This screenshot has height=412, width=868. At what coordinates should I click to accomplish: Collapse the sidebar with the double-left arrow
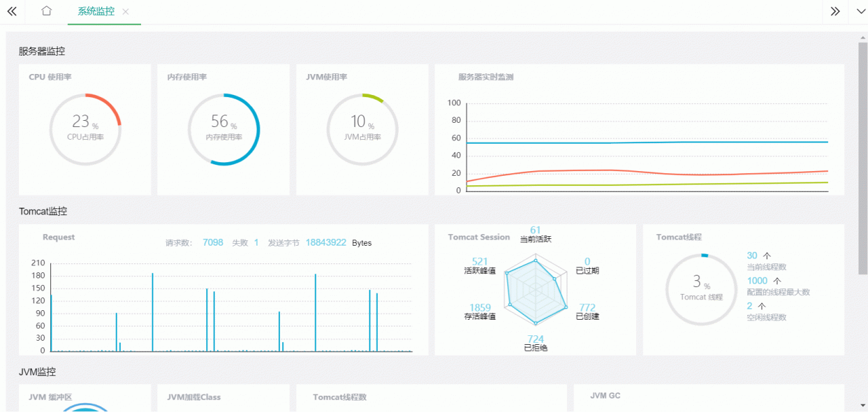(x=12, y=12)
